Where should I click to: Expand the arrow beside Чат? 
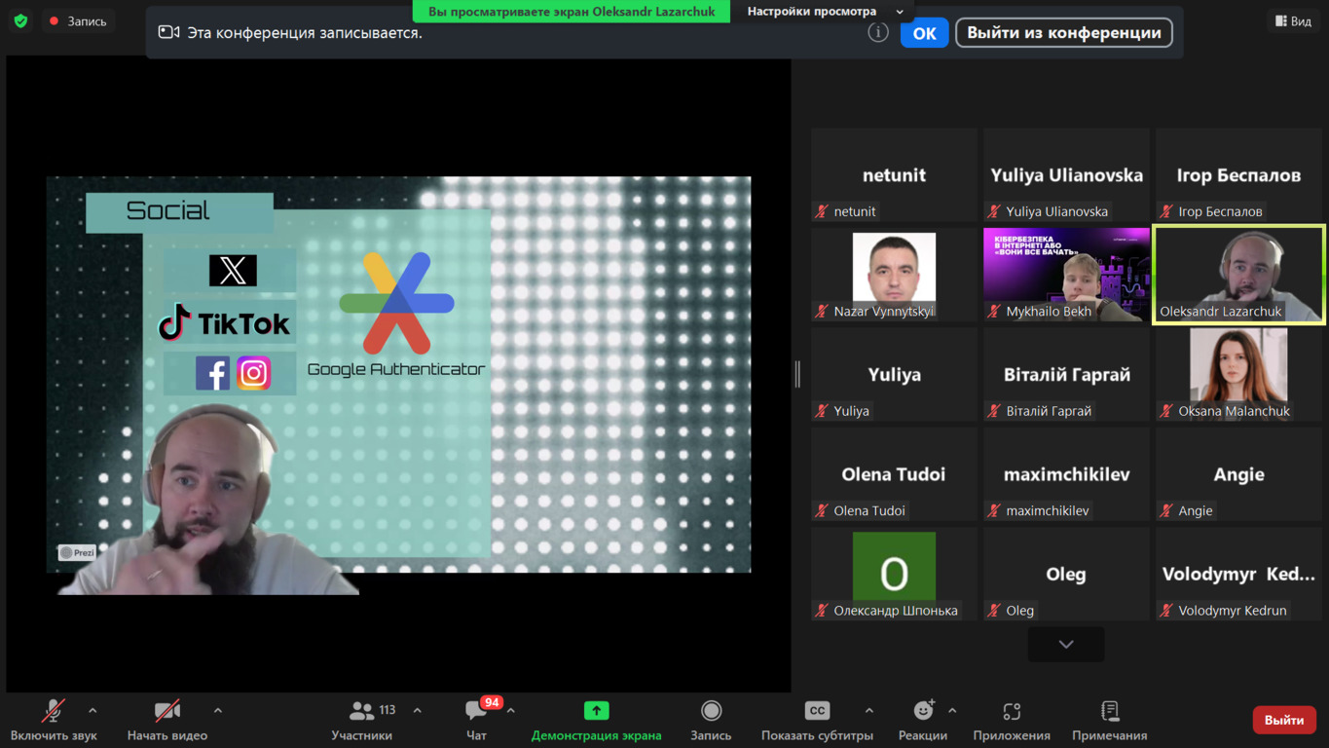(511, 711)
